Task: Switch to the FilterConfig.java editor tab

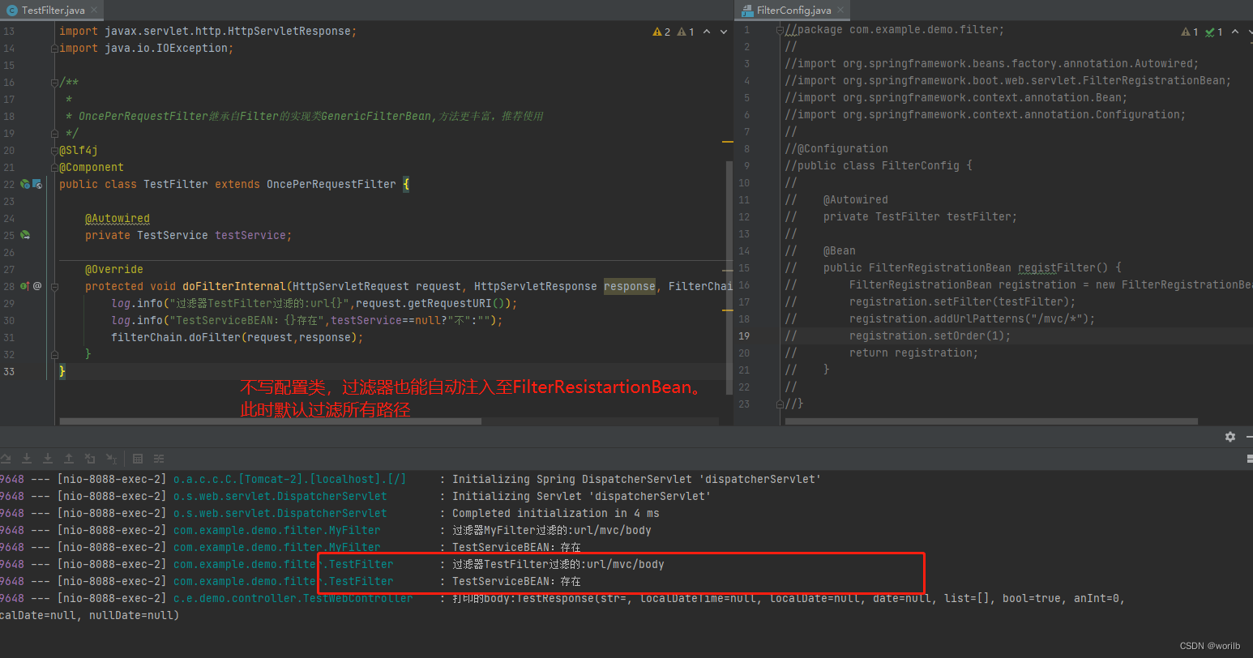Action: (x=793, y=11)
